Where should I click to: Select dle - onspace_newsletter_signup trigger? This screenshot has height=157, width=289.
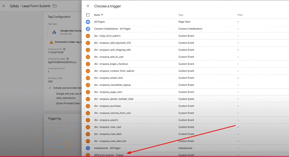[112, 85]
